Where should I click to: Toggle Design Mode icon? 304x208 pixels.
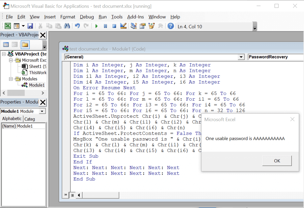123,26
